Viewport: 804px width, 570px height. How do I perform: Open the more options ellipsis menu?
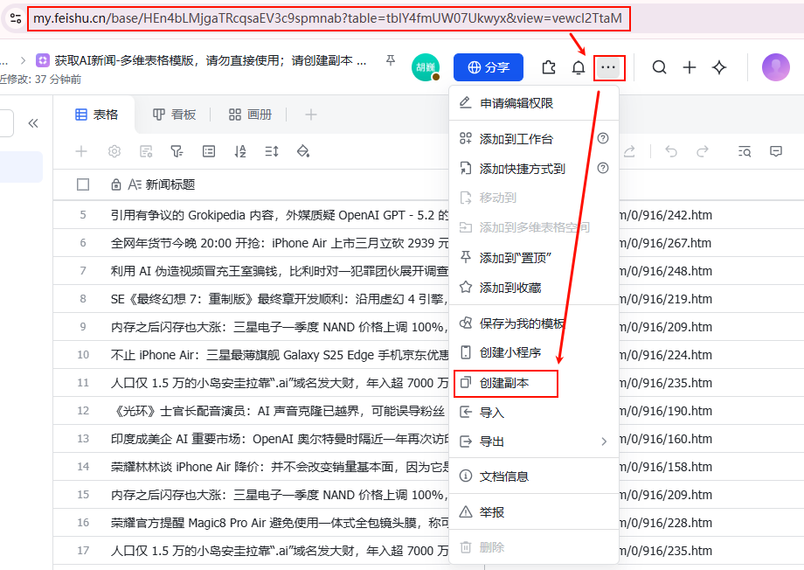coord(608,67)
